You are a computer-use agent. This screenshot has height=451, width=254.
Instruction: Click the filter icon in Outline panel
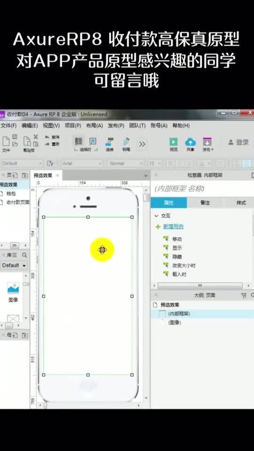tap(244, 295)
